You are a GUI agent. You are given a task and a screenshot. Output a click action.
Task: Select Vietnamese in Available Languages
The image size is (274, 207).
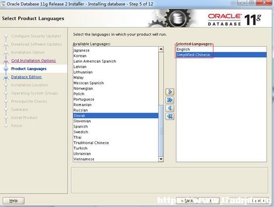pyautogui.click(x=116, y=159)
